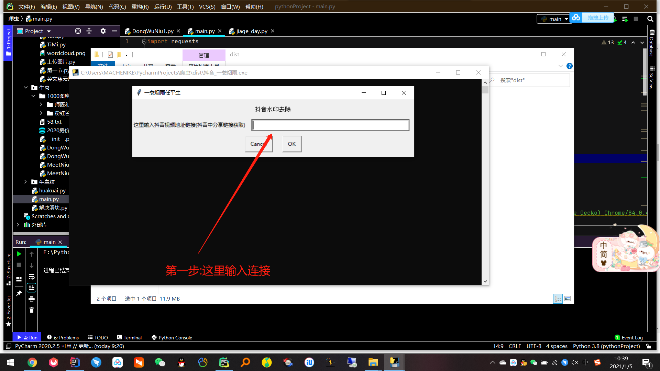Click the Project panel settings gear icon
The image size is (660, 371).
point(103,31)
